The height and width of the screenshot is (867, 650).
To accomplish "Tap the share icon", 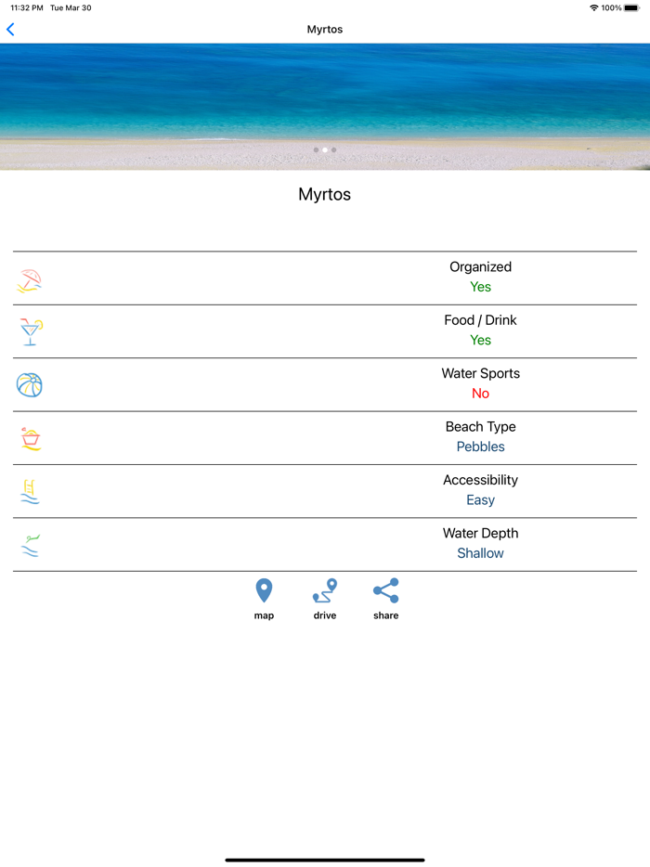I will click(x=385, y=591).
